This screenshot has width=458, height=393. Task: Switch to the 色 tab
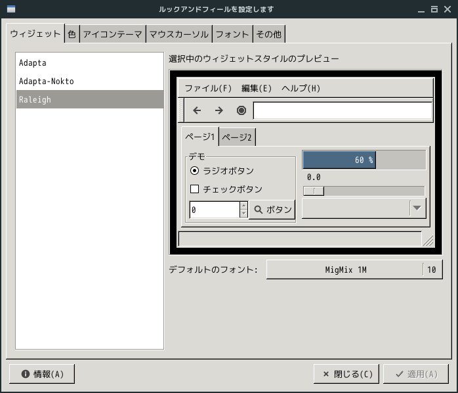[72, 34]
